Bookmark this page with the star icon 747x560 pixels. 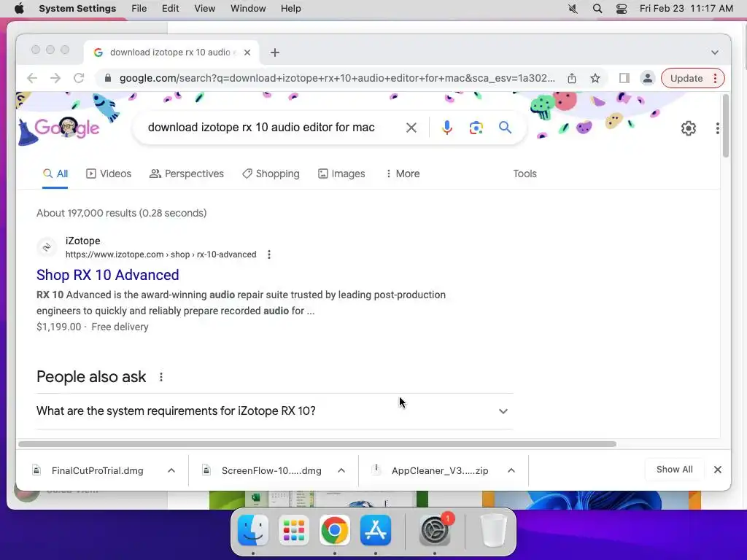pyautogui.click(x=595, y=78)
